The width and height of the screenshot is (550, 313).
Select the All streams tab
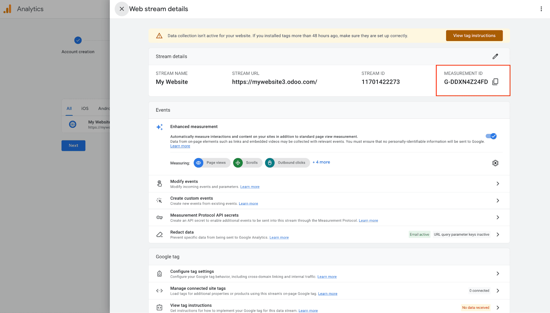pos(69,108)
